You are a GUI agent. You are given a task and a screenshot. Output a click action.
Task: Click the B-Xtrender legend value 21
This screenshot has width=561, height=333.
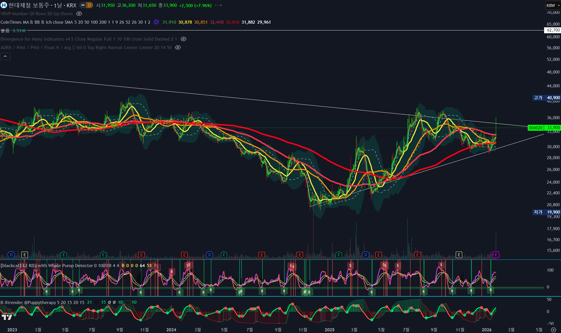point(89,302)
